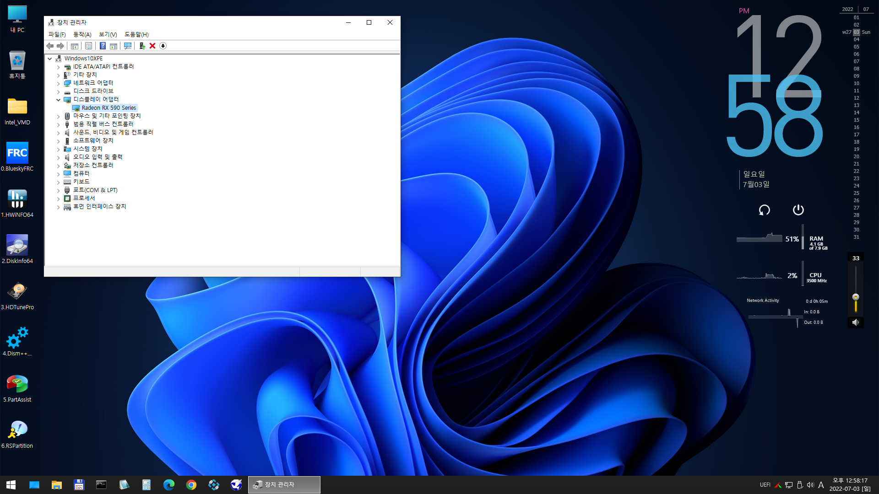Screen dimensions: 879x494
Task: Click the red X uninstall device icon
Action: [x=152, y=46]
